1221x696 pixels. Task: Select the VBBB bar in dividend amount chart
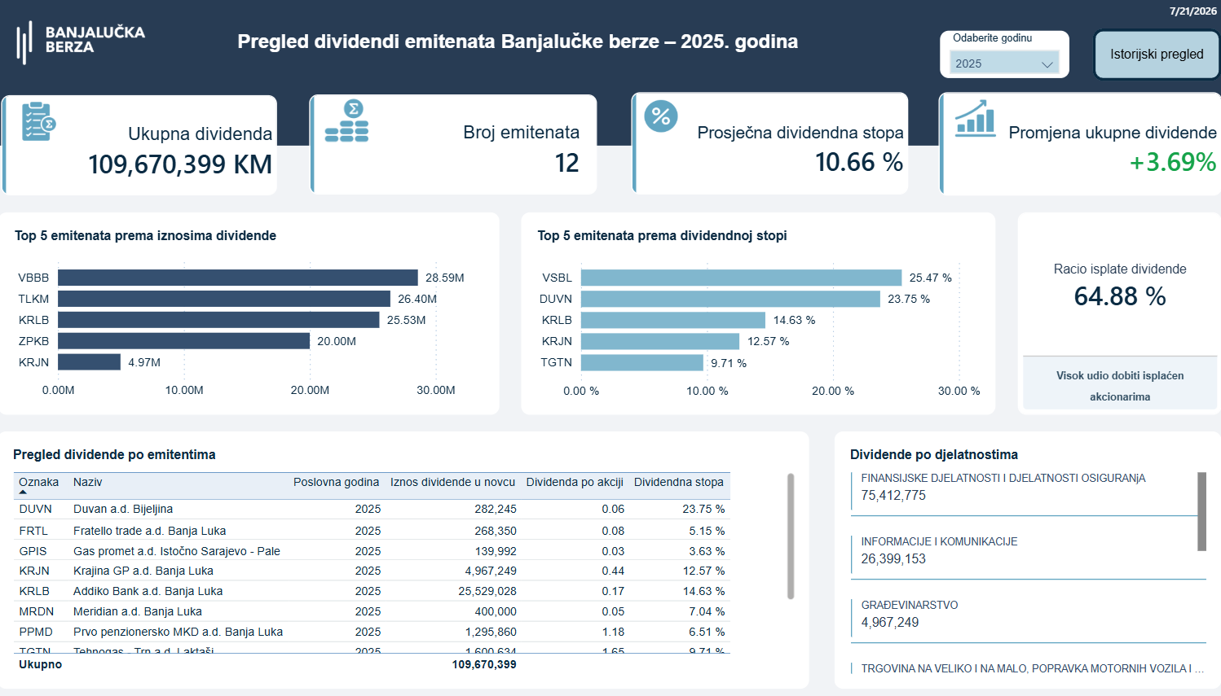(238, 278)
